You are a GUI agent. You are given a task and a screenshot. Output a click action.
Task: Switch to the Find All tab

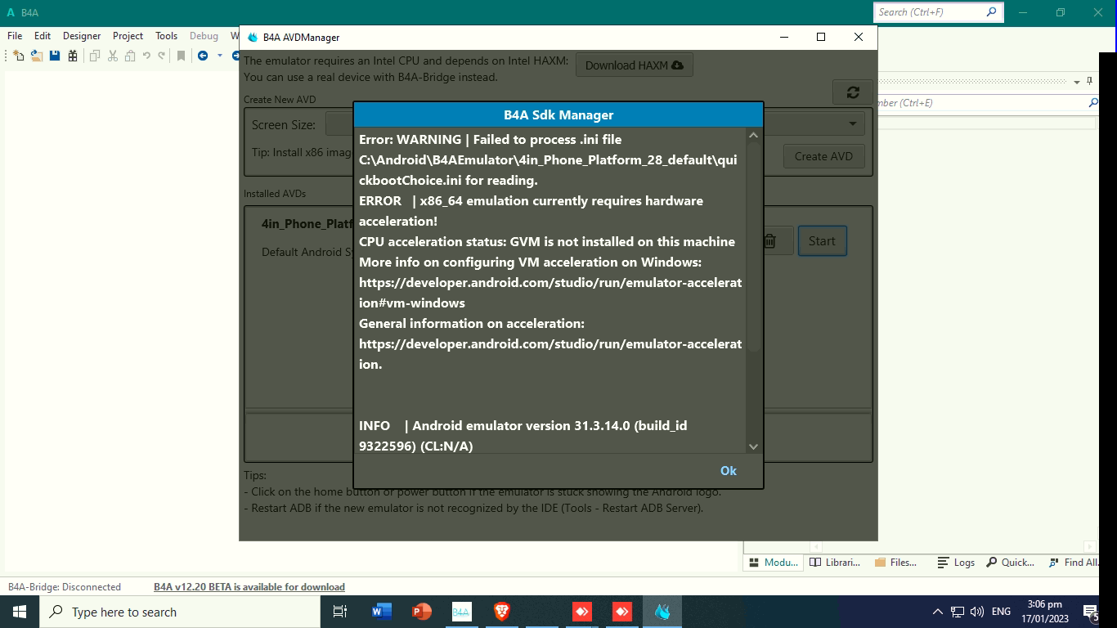1073,562
